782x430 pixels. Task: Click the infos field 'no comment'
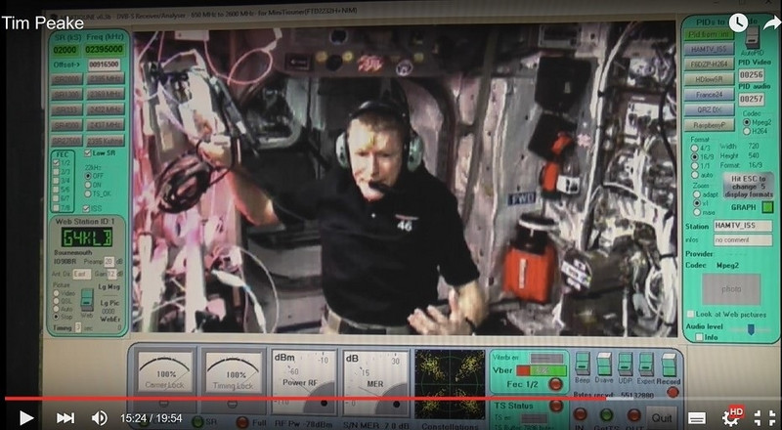coord(743,240)
